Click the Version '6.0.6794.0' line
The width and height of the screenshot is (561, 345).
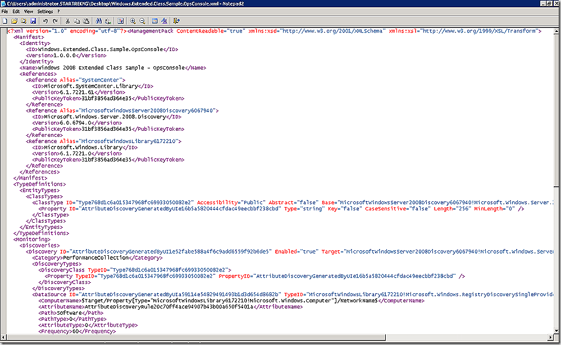point(77,123)
